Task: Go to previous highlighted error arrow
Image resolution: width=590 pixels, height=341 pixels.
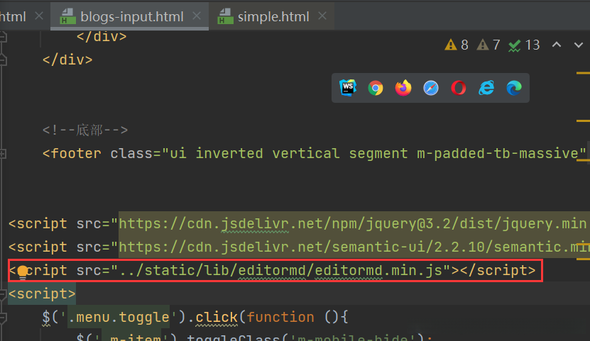Action: pyautogui.click(x=557, y=45)
